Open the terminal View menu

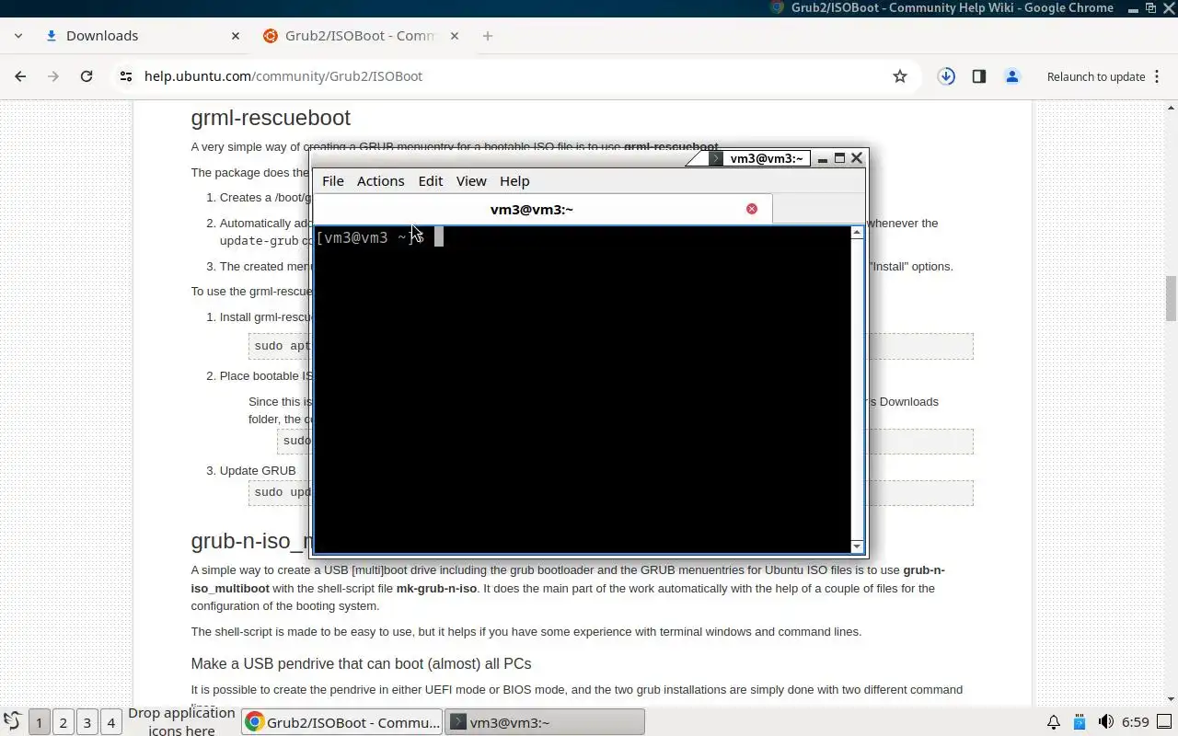471,181
